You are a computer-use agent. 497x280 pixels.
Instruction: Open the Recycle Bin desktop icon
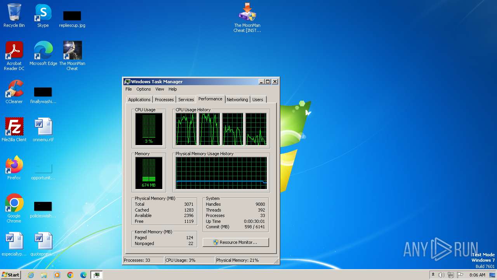coord(14,16)
